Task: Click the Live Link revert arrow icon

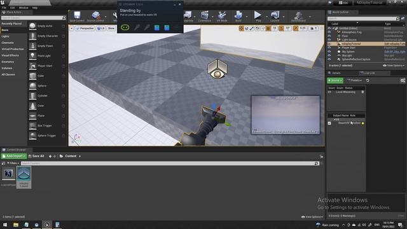Action: (x=368, y=81)
